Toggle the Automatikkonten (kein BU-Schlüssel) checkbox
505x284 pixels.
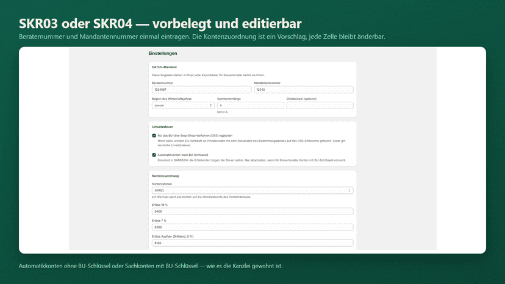(x=154, y=155)
